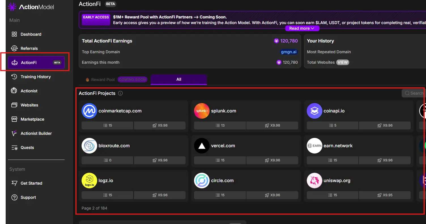Click the Dashboard grid icon
The height and width of the screenshot is (224, 426).
tap(14, 34)
